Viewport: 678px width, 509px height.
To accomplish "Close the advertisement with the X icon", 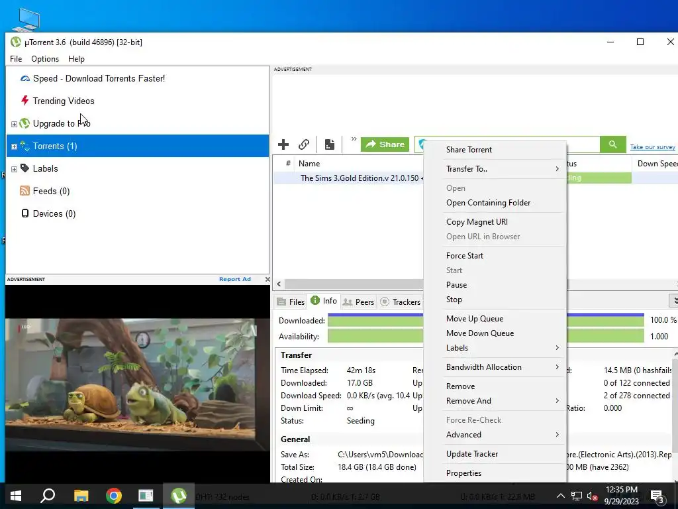I will 267,279.
